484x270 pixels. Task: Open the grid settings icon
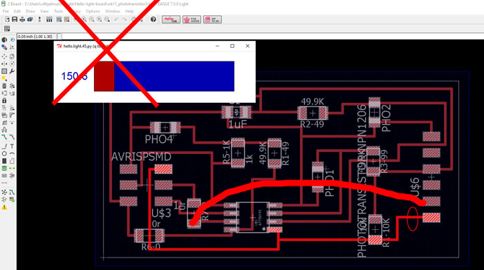pos(7,29)
